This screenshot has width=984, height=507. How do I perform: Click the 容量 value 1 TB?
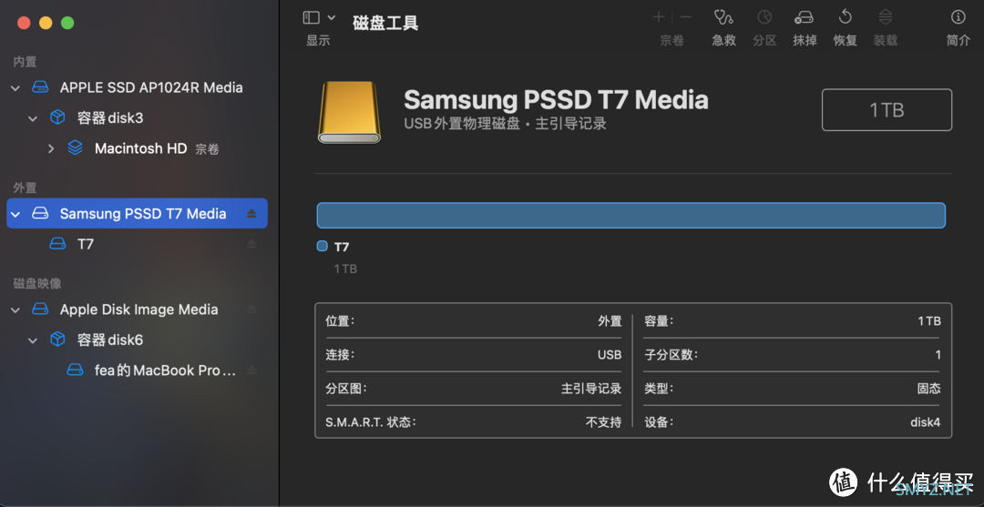point(928,321)
